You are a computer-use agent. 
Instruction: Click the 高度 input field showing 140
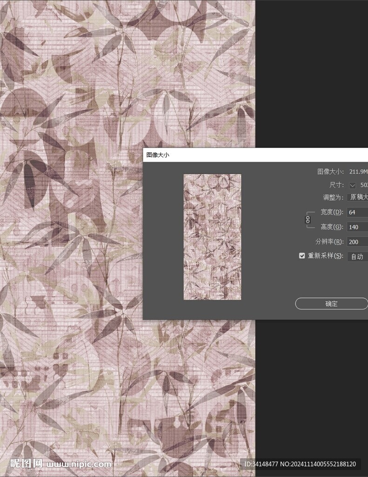coord(358,227)
